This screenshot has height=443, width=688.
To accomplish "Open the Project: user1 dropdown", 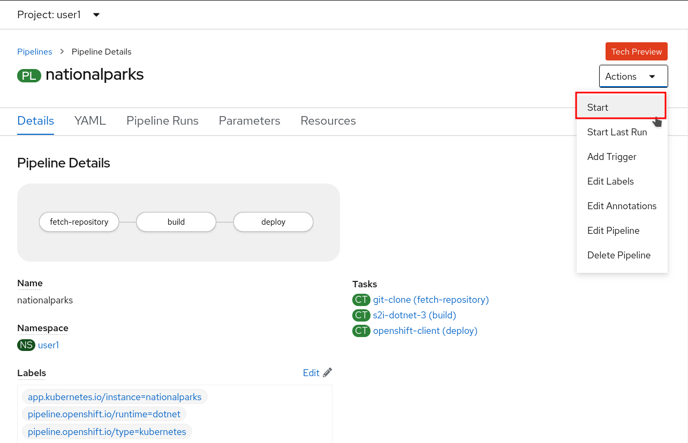I will tap(59, 14).
